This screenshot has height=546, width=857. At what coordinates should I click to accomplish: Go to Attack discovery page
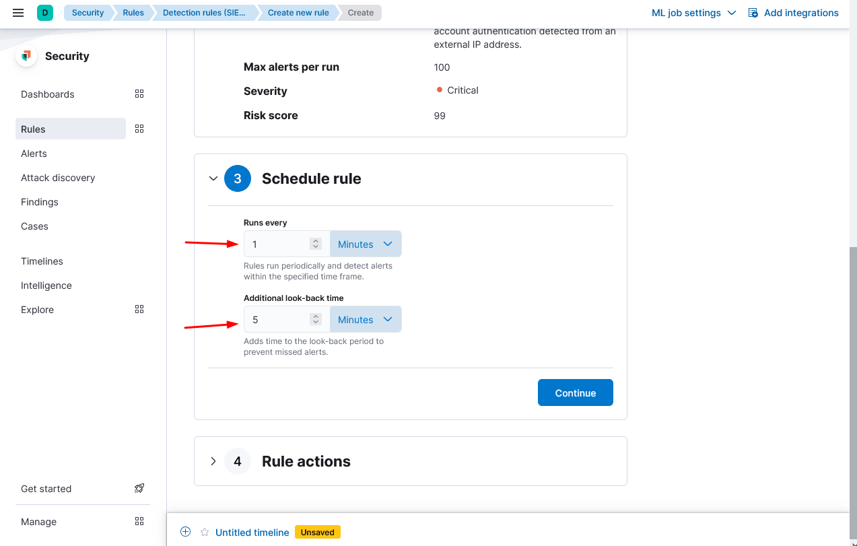click(x=58, y=178)
